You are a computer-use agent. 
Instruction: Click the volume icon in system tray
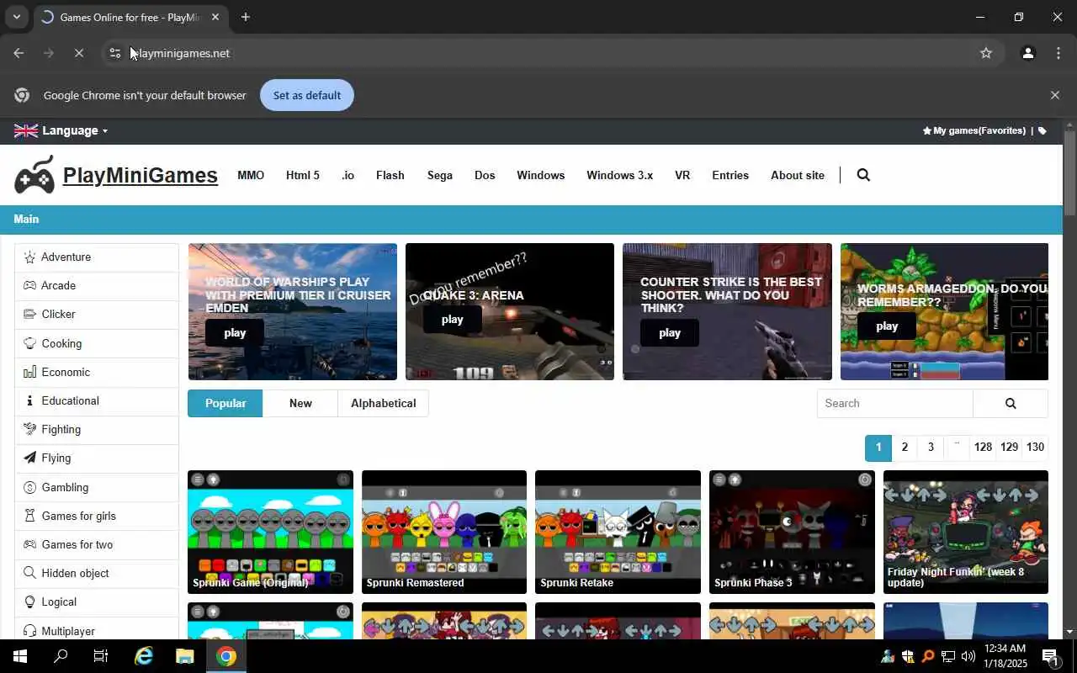point(968,656)
